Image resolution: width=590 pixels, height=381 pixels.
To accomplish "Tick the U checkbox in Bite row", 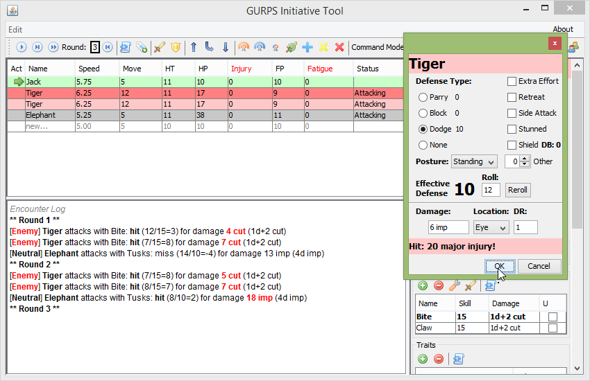I will [x=553, y=317].
